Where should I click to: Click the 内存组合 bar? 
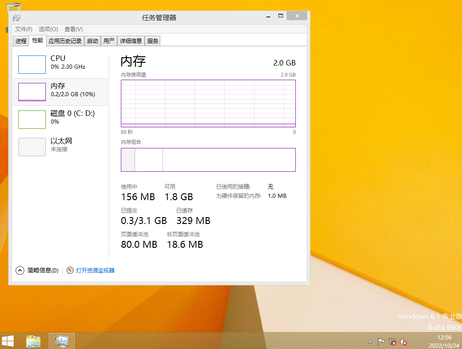click(x=208, y=160)
